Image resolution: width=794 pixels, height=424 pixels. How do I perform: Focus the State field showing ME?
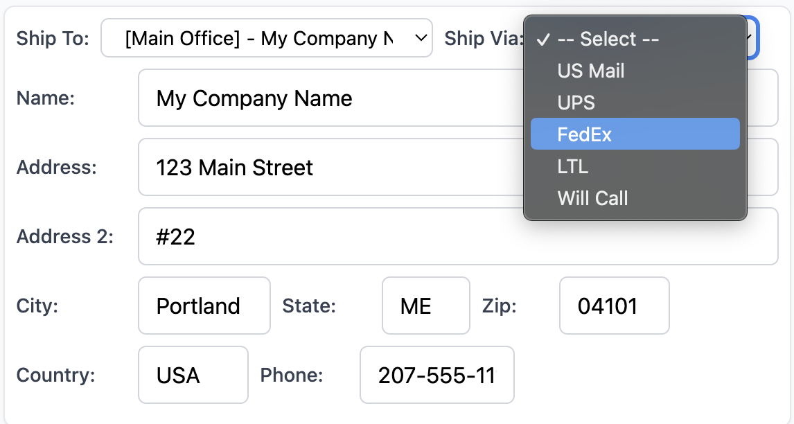[x=425, y=306]
